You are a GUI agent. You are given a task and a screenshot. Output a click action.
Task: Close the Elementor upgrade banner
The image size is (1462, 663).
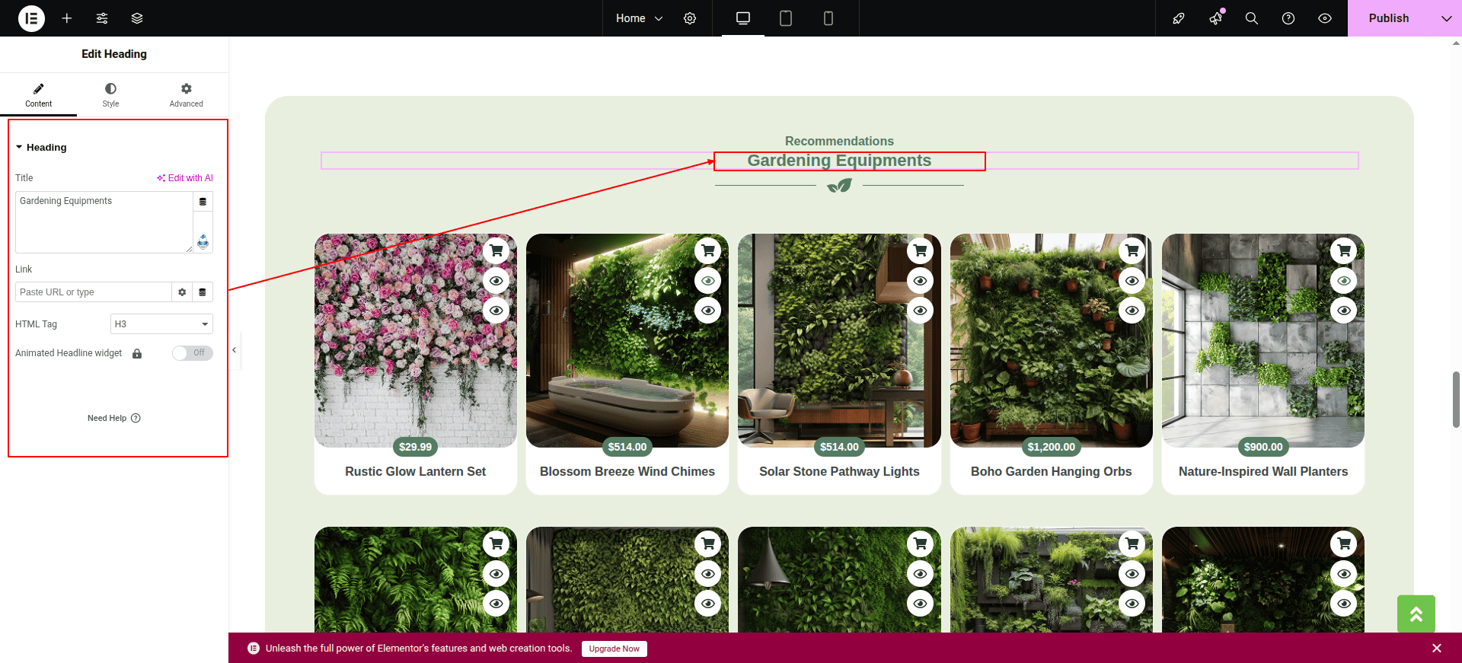pos(1437,649)
